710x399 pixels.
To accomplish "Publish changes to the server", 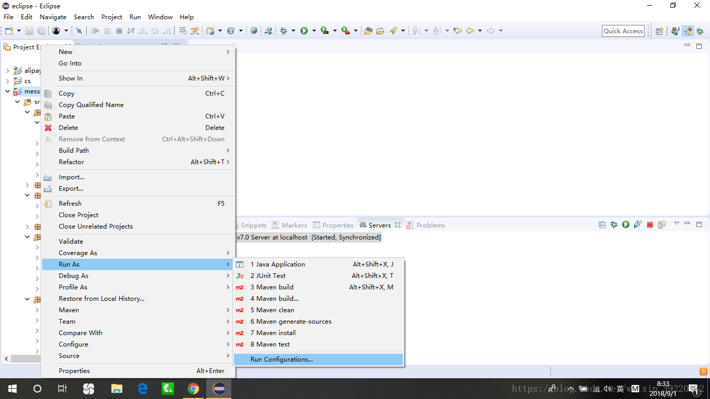I will coord(662,224).
